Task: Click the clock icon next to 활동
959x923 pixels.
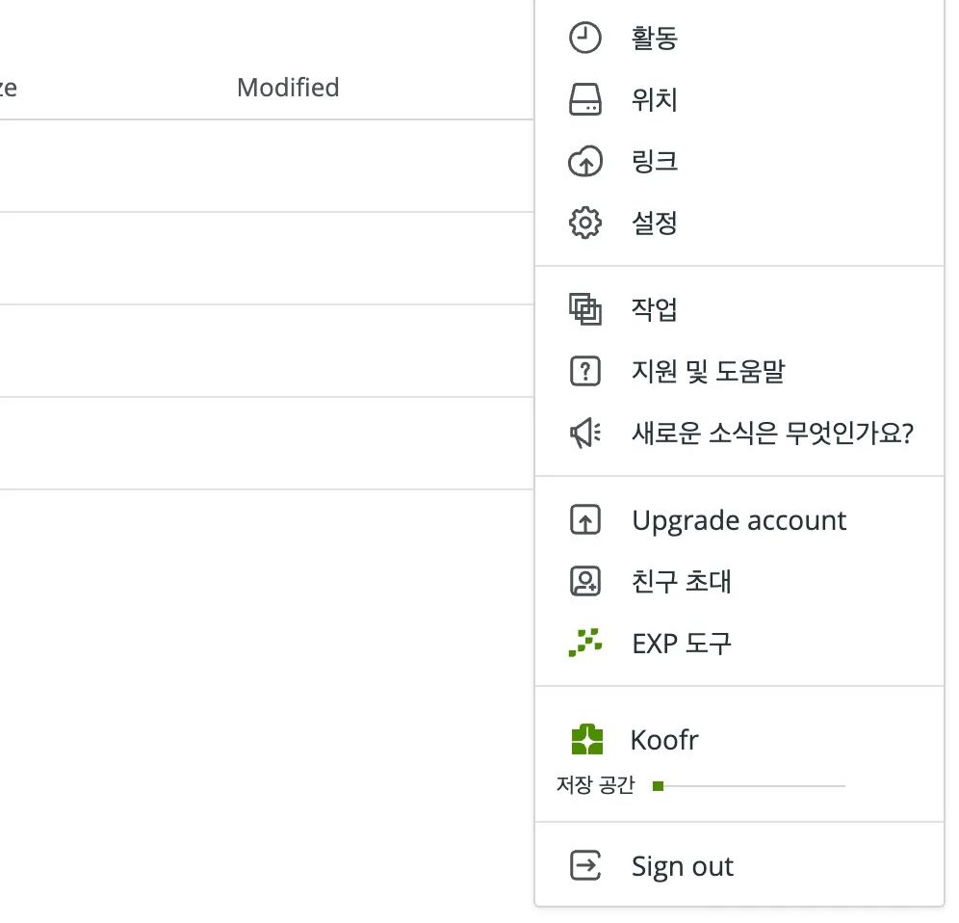Action: [x=585, y=38]
